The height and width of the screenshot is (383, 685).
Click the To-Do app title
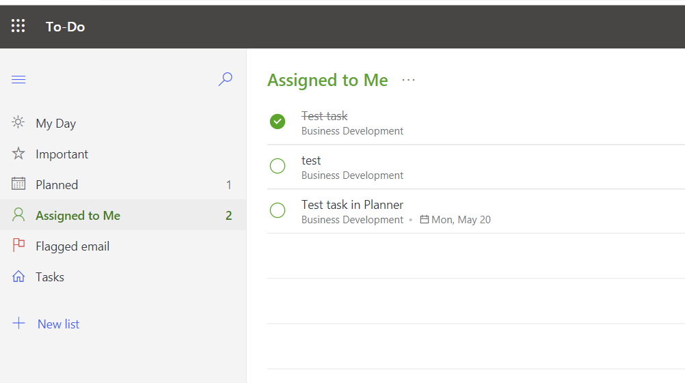(65, 27)
